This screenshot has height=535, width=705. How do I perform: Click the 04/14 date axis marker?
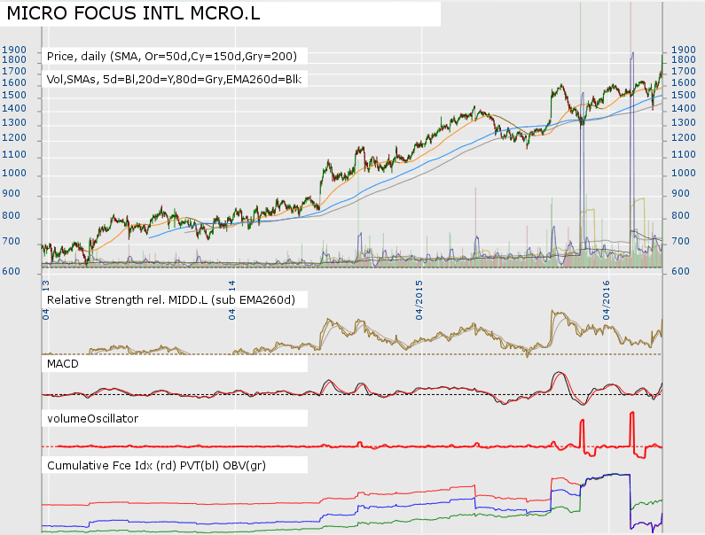[x=231, y=300]
